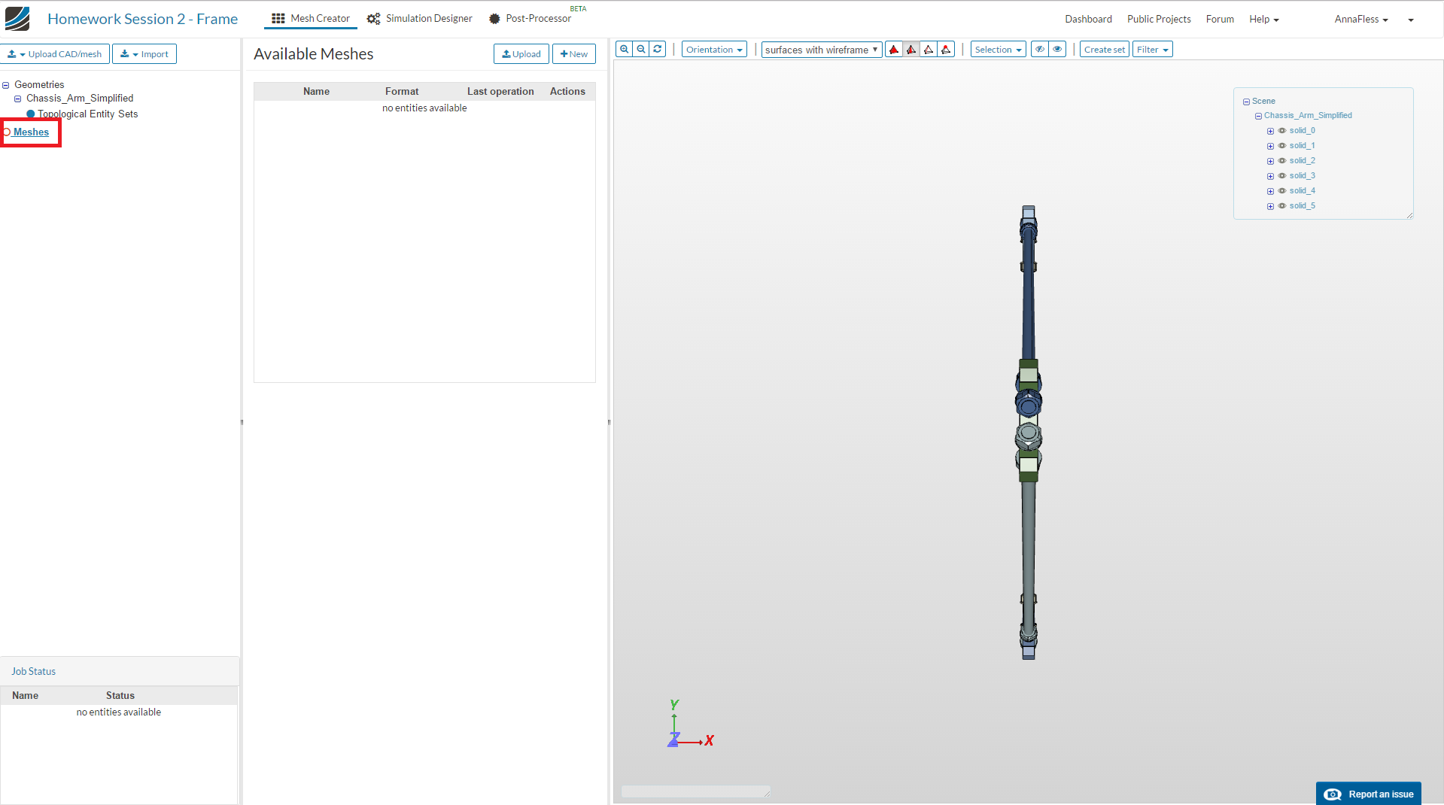The height and width of the screenshot is (805, 1444).
Task: Click the Job Status panel header
Action: click(x=120, y=671)
